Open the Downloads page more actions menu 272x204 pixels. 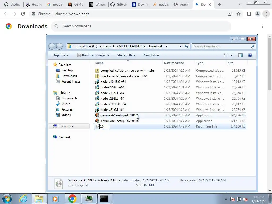(263, 26)
